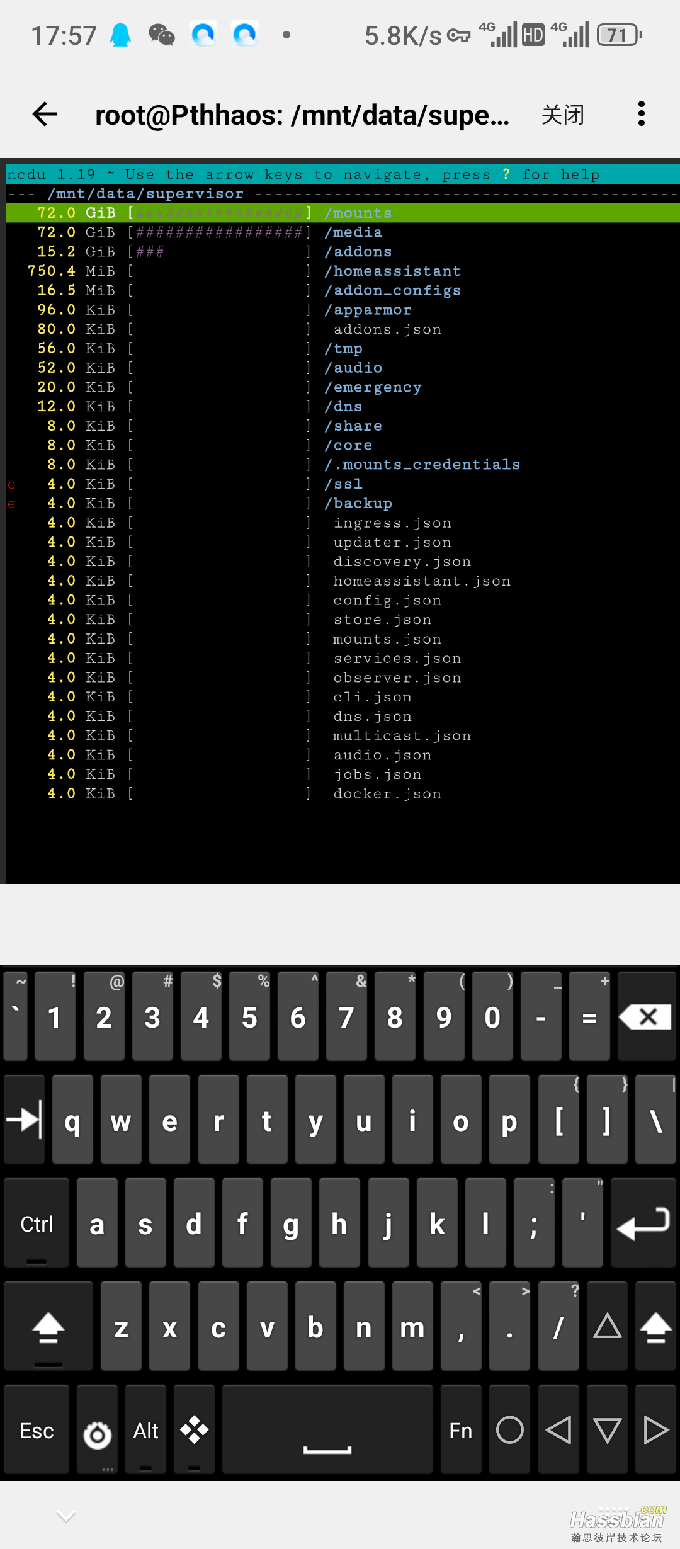
Task: Tap the circle home key
Action: pos(509,1429)
